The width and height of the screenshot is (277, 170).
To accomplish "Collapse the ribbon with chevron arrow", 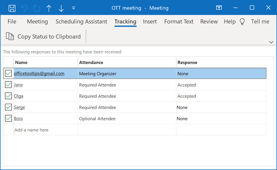I will pyautogui.click(x=271, y=42).
